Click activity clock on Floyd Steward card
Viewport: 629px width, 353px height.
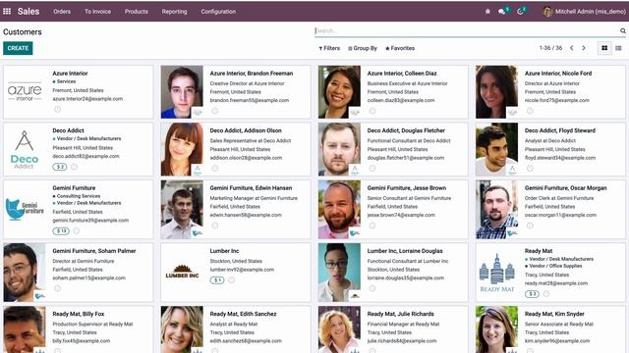pos(530,168)
